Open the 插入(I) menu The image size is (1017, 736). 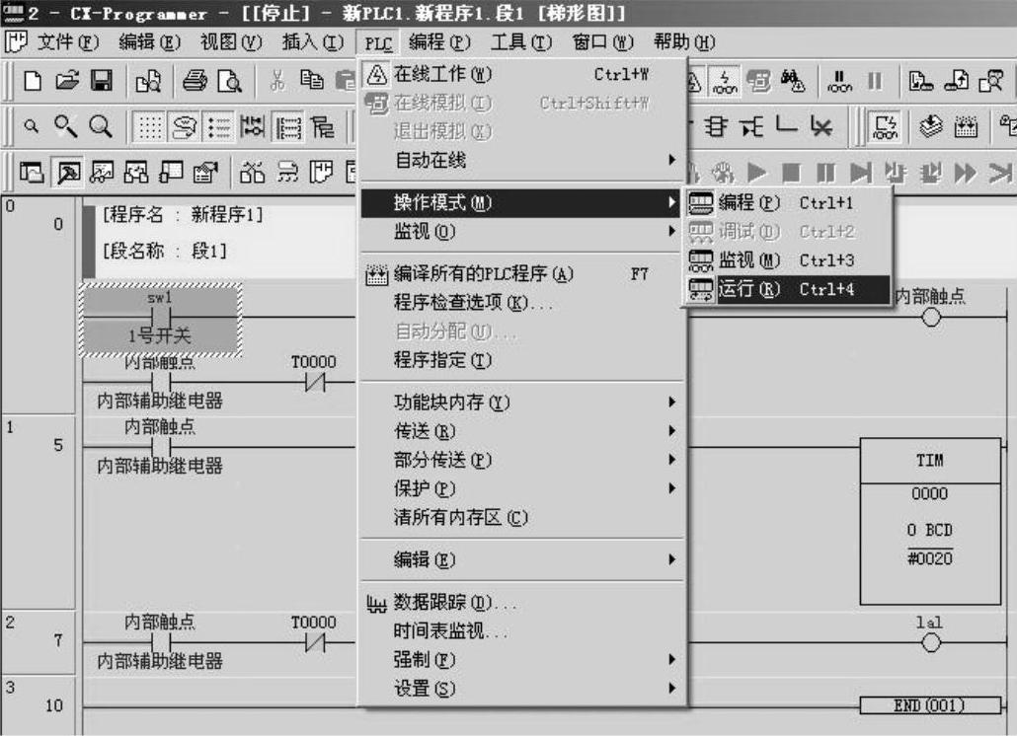point(313,42)
